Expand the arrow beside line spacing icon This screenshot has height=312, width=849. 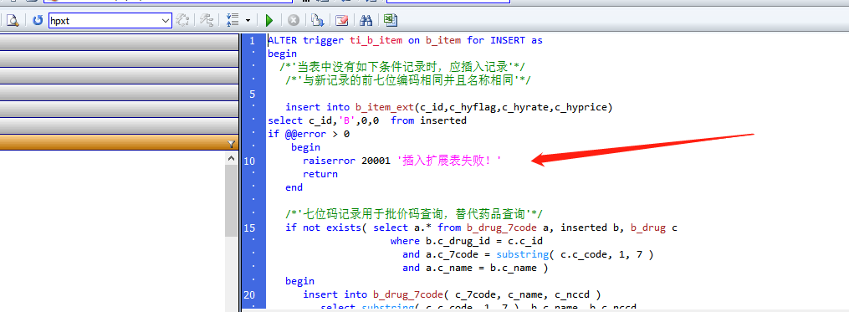[248, 21]
